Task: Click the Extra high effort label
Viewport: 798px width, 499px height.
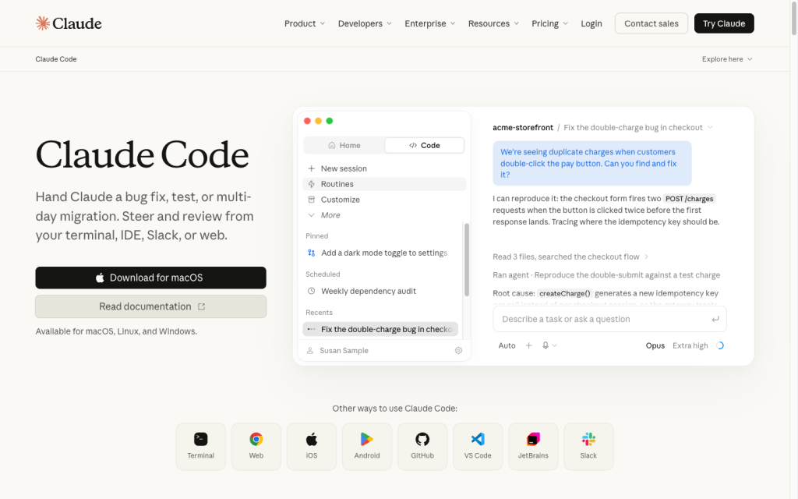Action: click(690, 345)
